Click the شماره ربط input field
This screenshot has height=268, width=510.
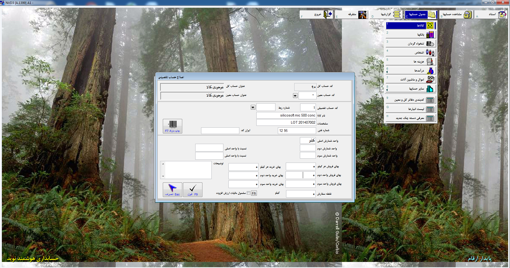click(266, 107)
